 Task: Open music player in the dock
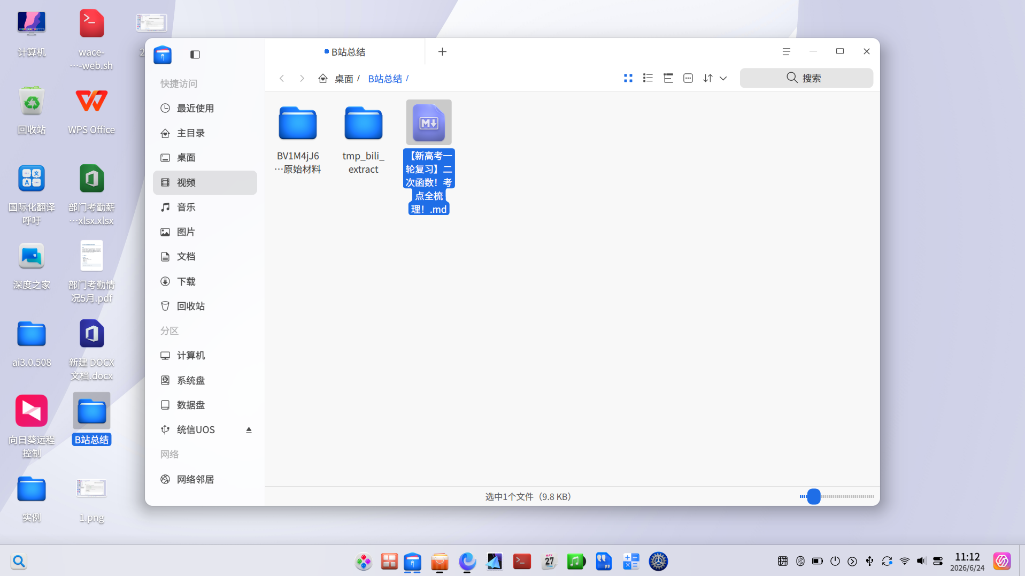576,562
